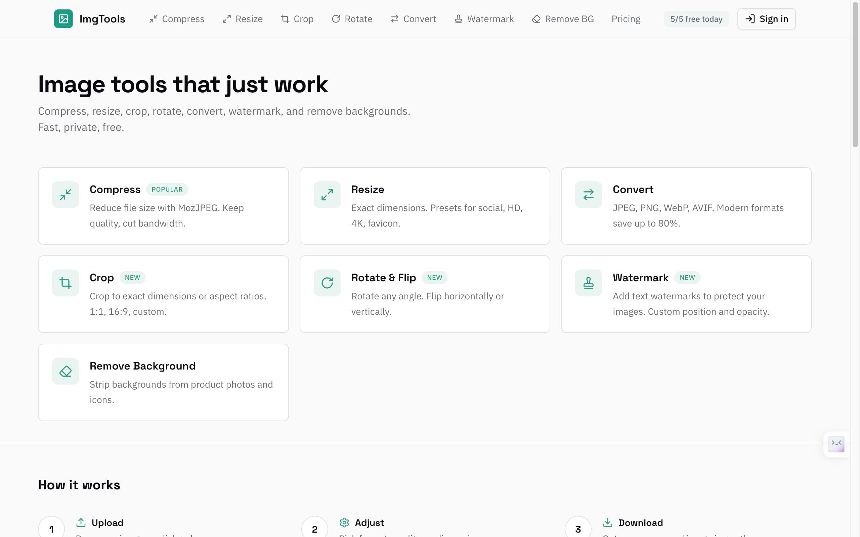The width and height of the screenshot is (860, 537).
Task: Click the 'Exact dimensions. Presets for social' text
Action: click(437, 215)
